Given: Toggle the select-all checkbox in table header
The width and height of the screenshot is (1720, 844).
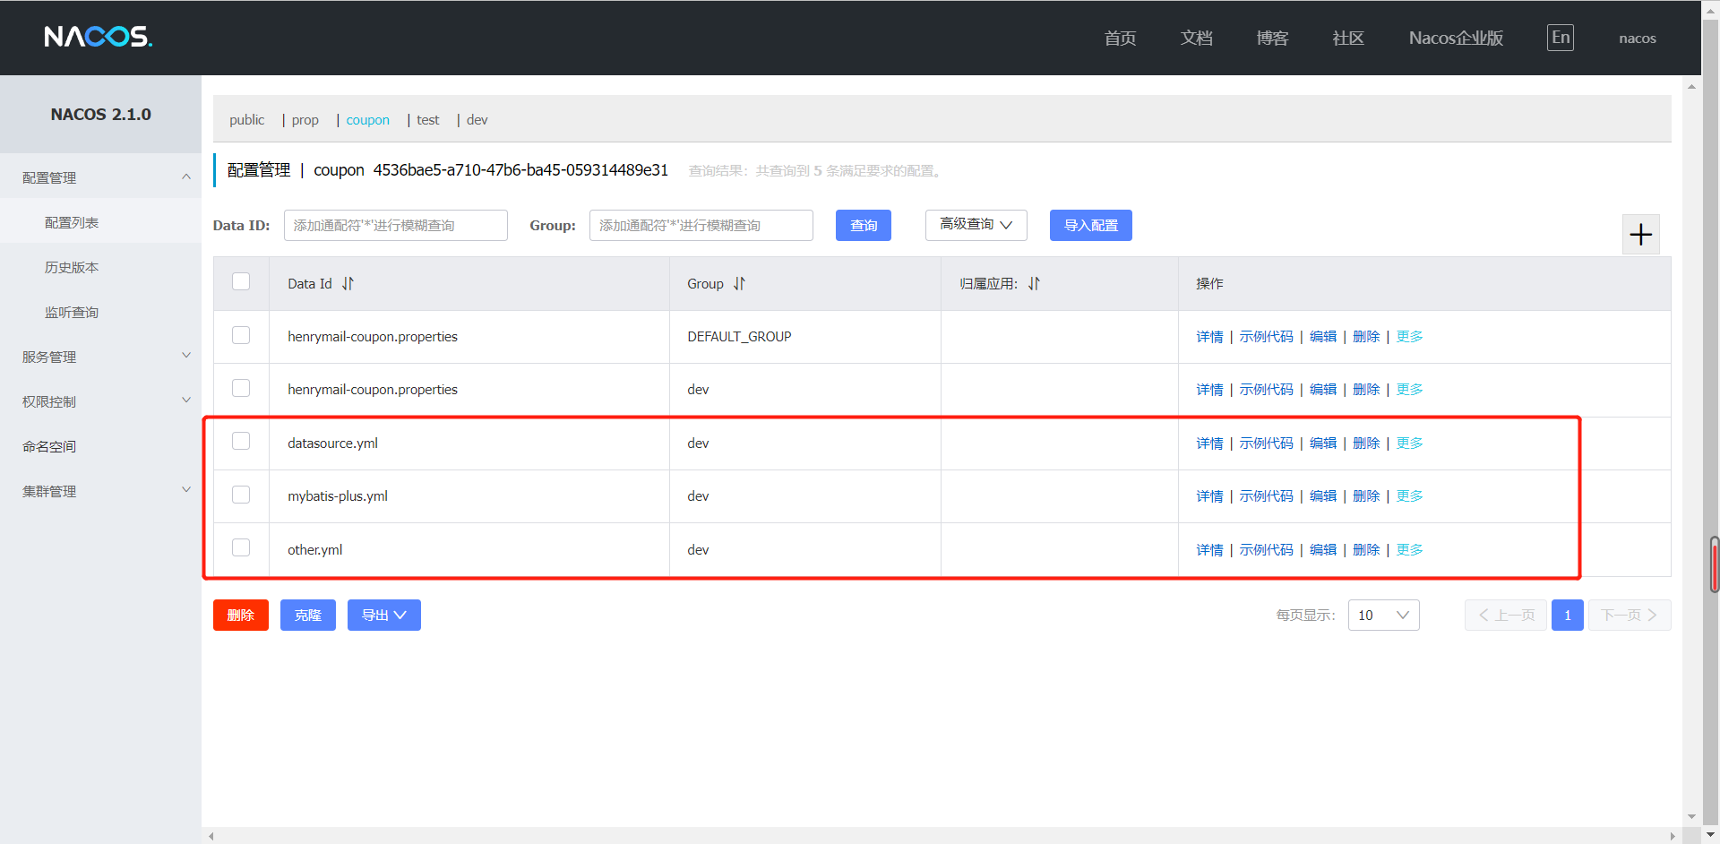Looking at the screenshot, I should pyautogui.click(x=241, y=282).
